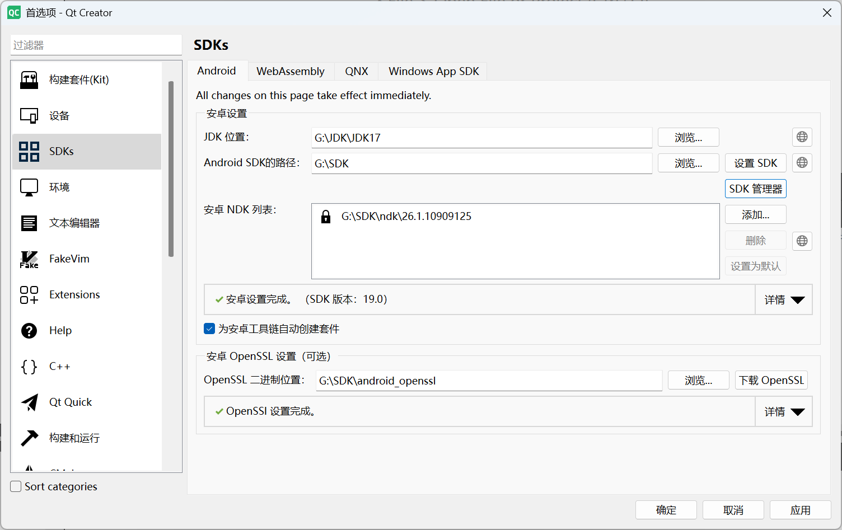Open the Qt Quick paper-plane icon

click(x=29, y=402)
